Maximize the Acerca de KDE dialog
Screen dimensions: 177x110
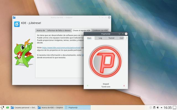point(106,18)
